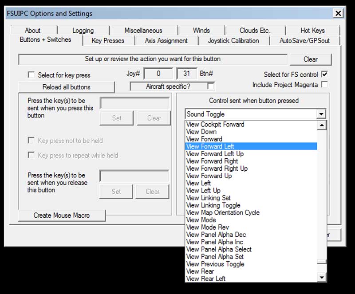355x294 pixels.
Task: Select View Forward Left Up
Action: [251, 154]
